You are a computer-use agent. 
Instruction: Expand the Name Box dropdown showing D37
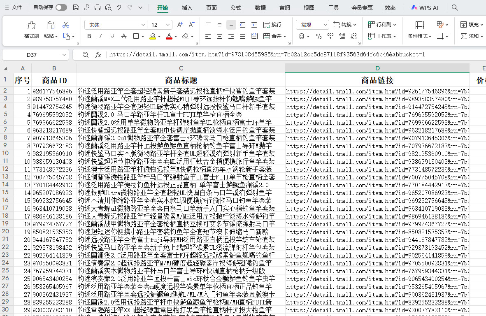(64, 55)
